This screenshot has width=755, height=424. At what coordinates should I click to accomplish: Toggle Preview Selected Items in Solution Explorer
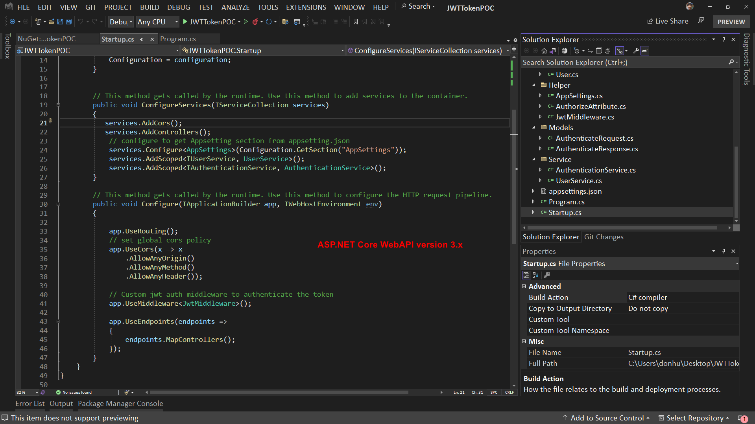pyautogui.click(x=620, y=50)
